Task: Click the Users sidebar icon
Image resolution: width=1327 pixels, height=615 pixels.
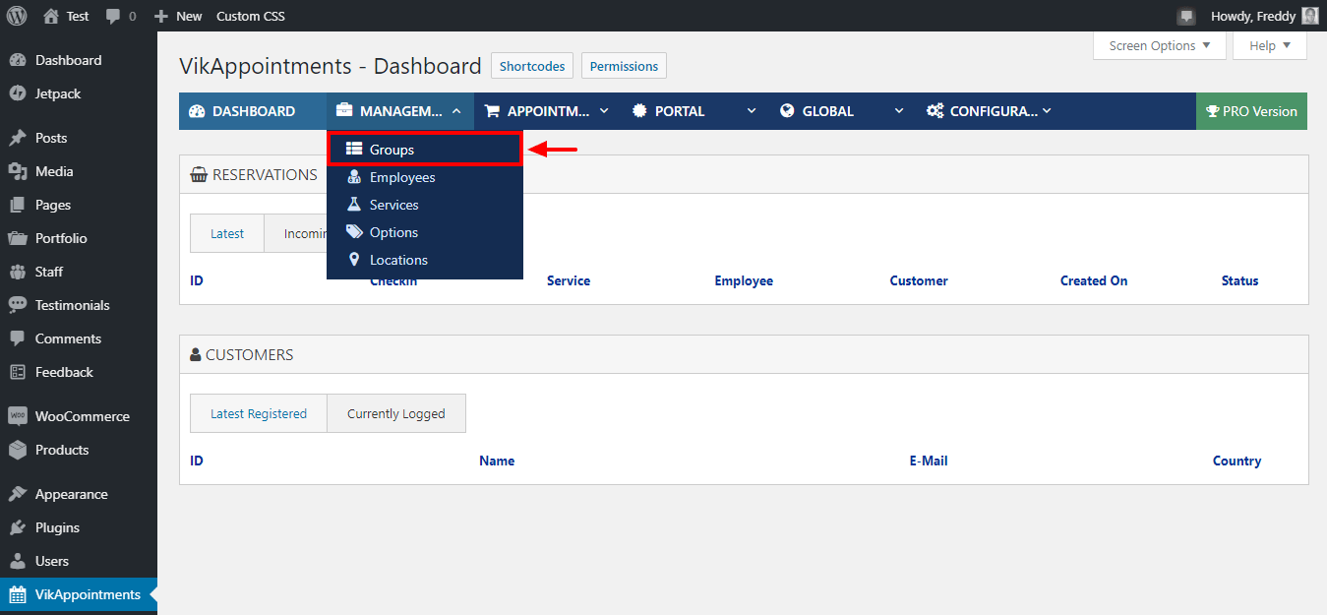Action: 17,561
